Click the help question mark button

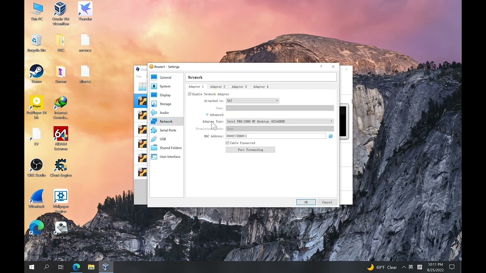(x=321, y=67)
